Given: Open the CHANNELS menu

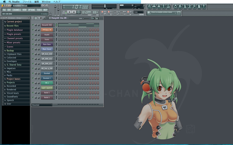Looking at the screenshot, I should (x=17, y=10).
